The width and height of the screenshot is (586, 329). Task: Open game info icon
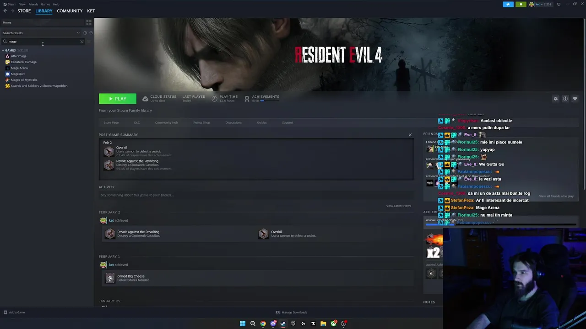565,99
